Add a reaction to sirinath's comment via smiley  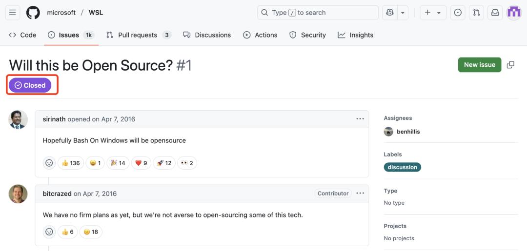coord(49,163)
